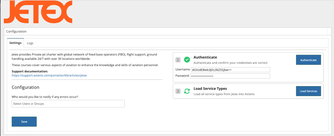Viewport: 334px width, 136px height.
Task: Click the 'Username:' label
Action: point(183,69)
